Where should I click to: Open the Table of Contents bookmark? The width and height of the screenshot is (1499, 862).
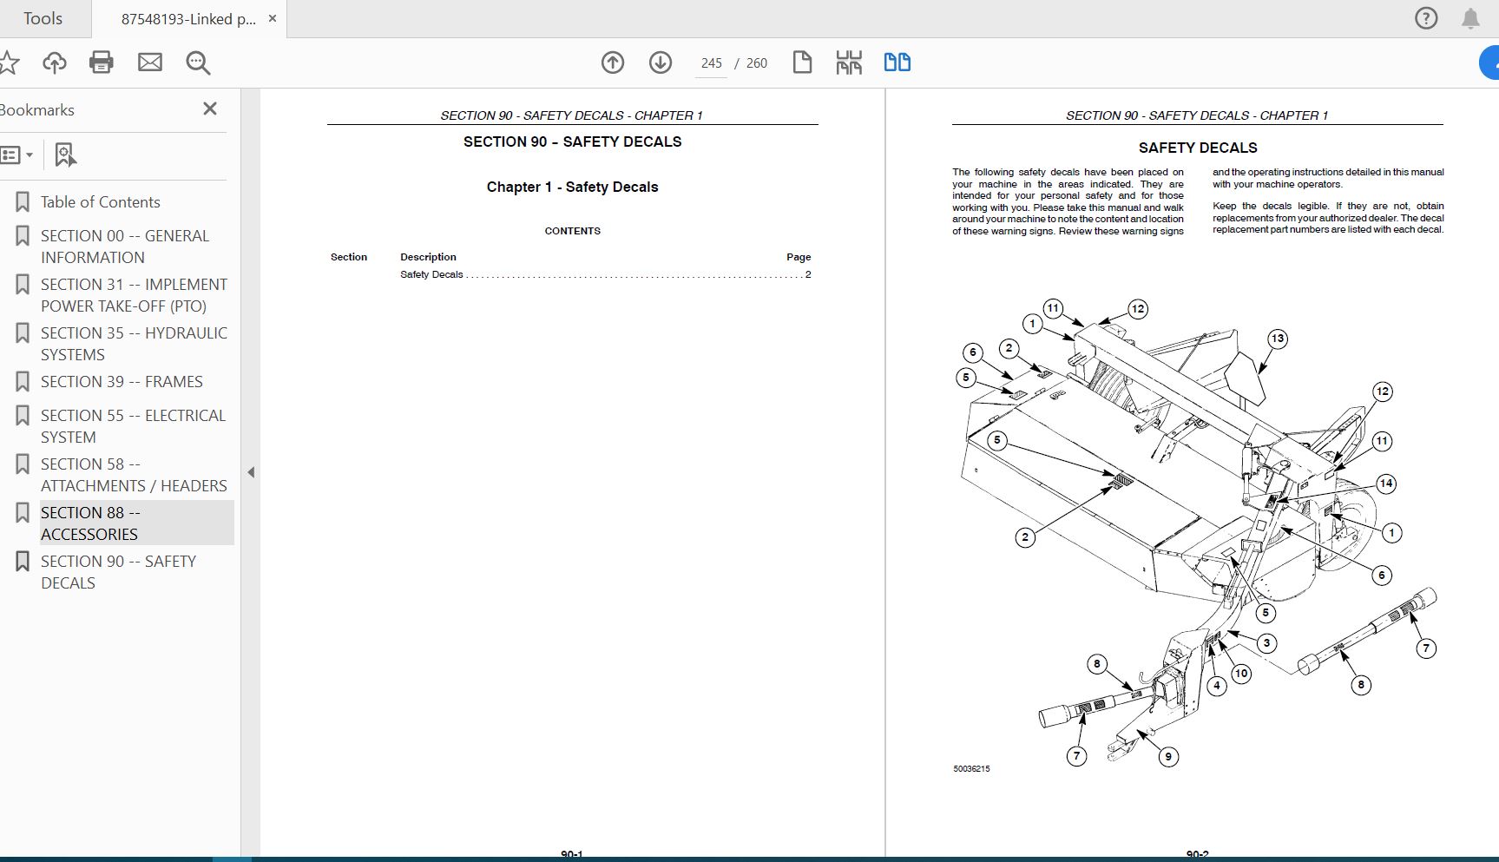[101, 202]
